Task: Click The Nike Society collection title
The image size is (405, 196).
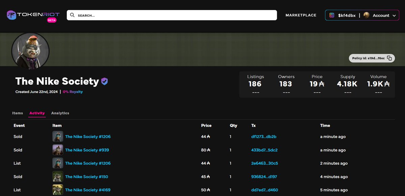Action: (x=57, y=81)
